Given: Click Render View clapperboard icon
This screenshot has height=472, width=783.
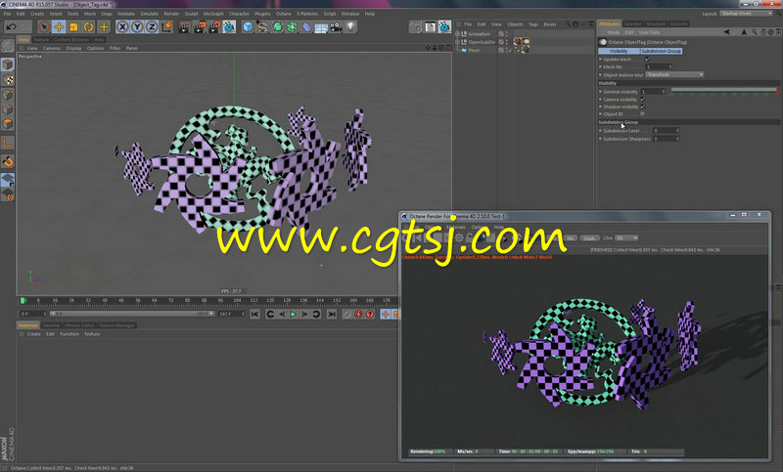Looking at the screenshot, I should [184, 26].
